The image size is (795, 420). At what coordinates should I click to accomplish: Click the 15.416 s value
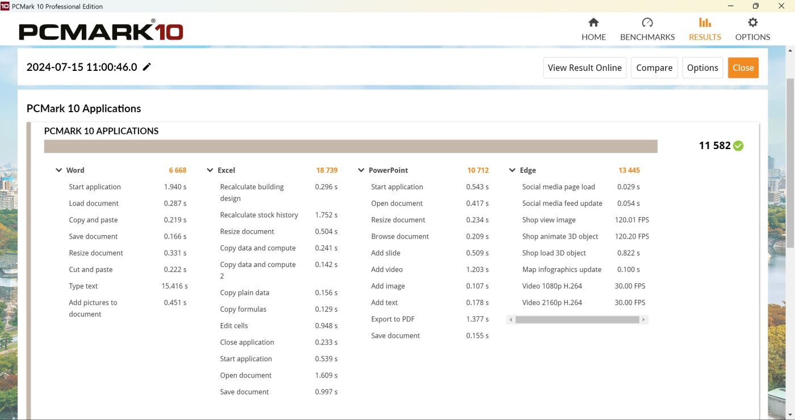click(x=174, y=286)
